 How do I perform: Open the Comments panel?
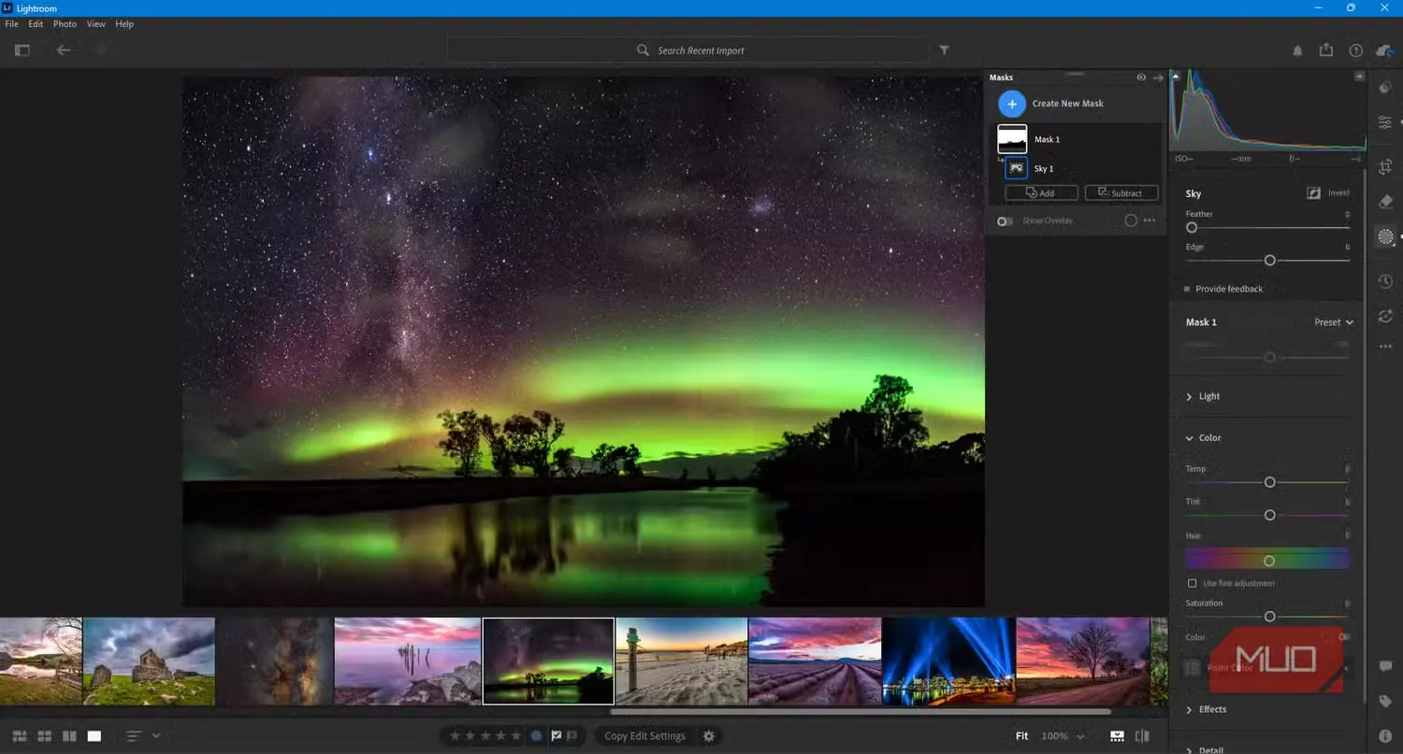tap(1386, 666)
